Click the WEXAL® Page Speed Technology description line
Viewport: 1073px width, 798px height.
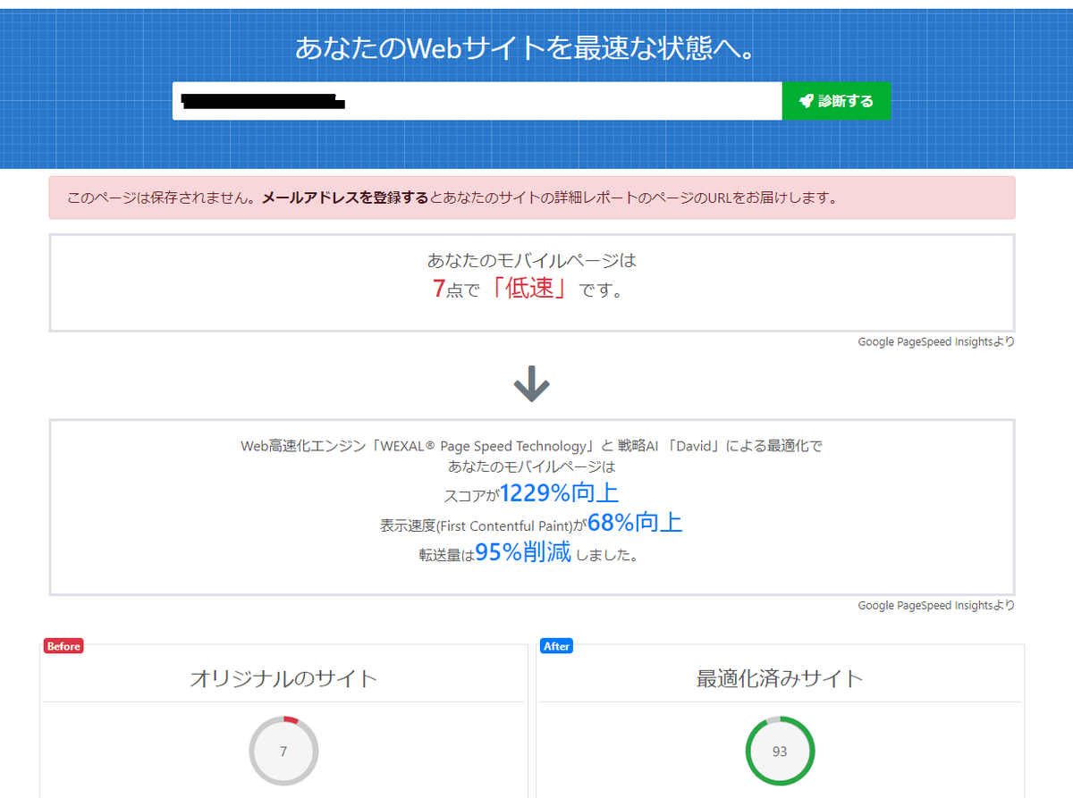click(531, 446)
